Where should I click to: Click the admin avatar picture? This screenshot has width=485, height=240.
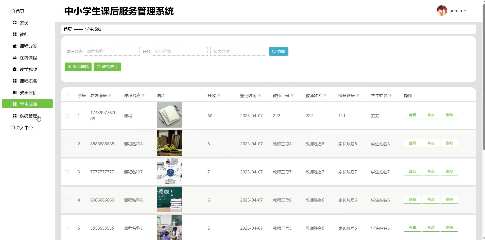click(442, 11)
